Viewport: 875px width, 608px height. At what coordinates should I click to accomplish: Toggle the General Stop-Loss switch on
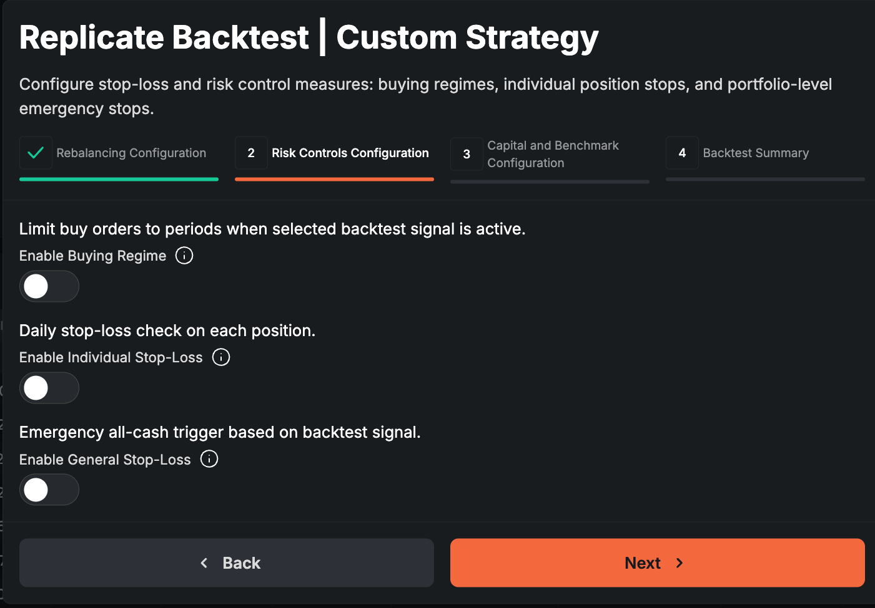click(x=49, y=490)
